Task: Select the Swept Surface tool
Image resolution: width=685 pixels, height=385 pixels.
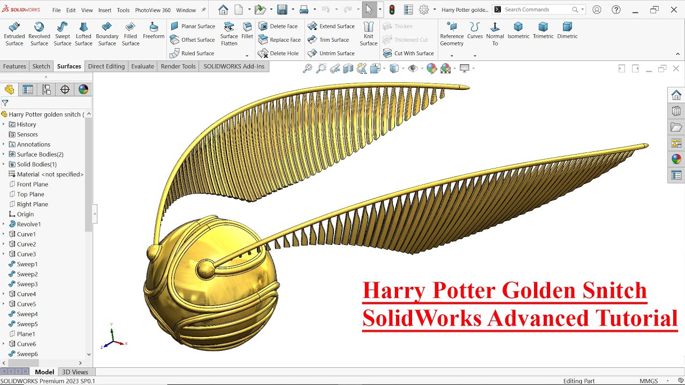Action: pyautogui.click(x=62, y=34)
